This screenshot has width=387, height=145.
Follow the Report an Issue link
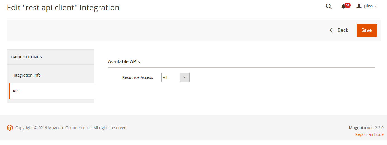pos(369,134)
